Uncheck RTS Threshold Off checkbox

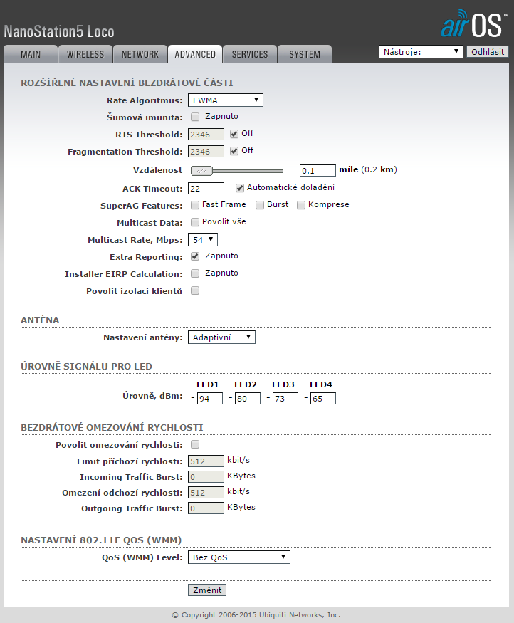tap(234, 134)
